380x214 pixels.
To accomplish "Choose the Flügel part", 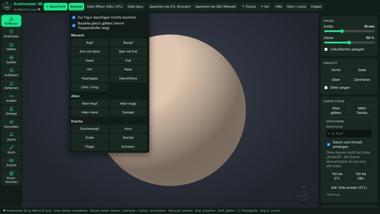I will (90, 147).
